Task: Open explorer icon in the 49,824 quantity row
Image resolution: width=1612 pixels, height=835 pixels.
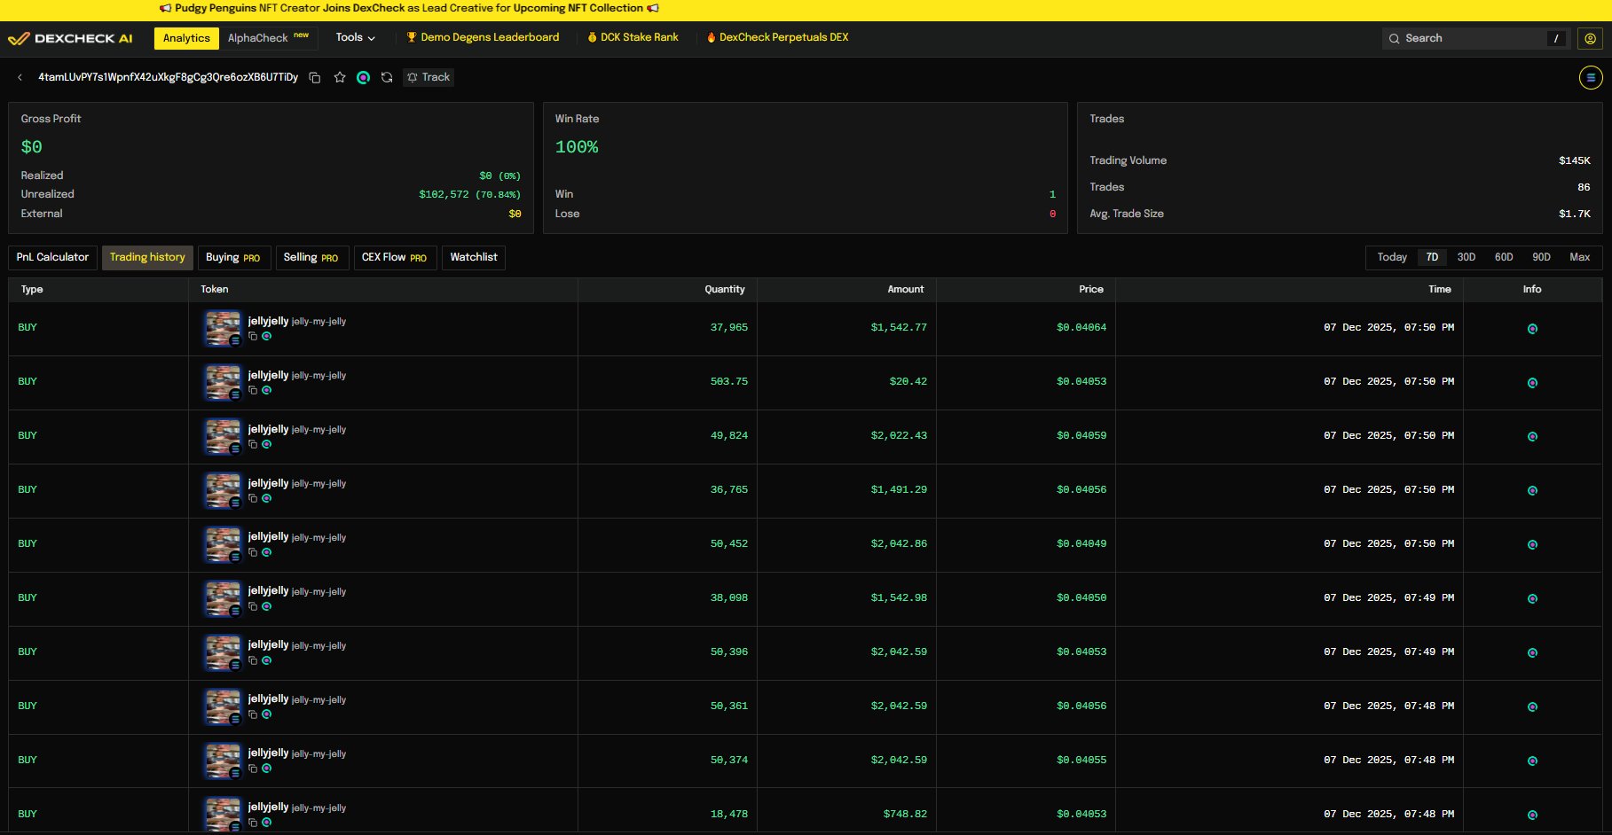Action: (x=266, y=444)
